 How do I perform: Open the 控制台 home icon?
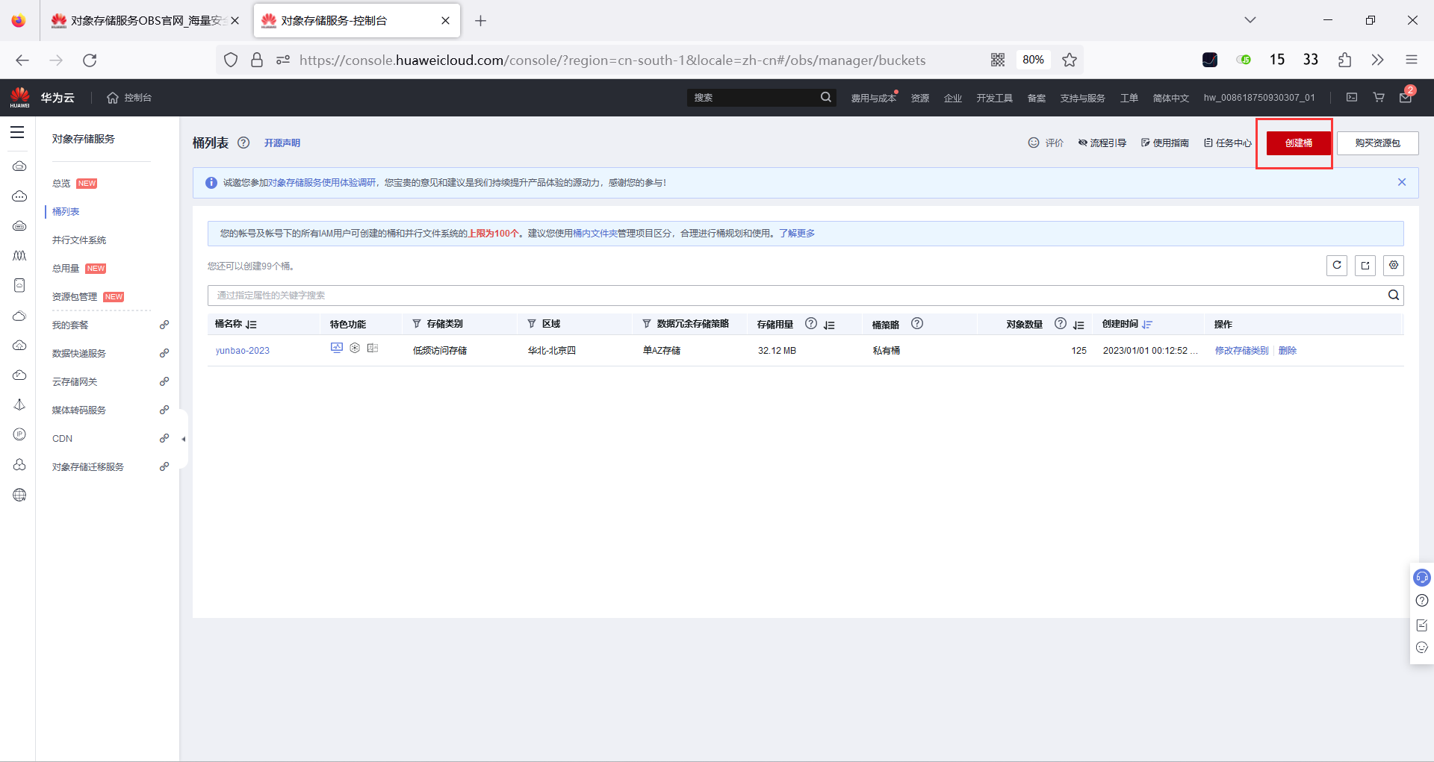pyautogui.click(x=113, y=98)
